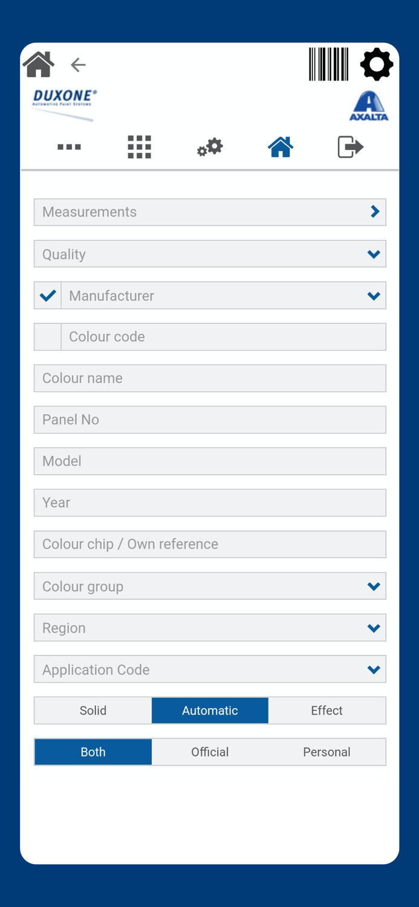The width and height of the screenshot is (419, 907).
Task: Open the three-dots more menu
Action: click(x=69, y=147)
